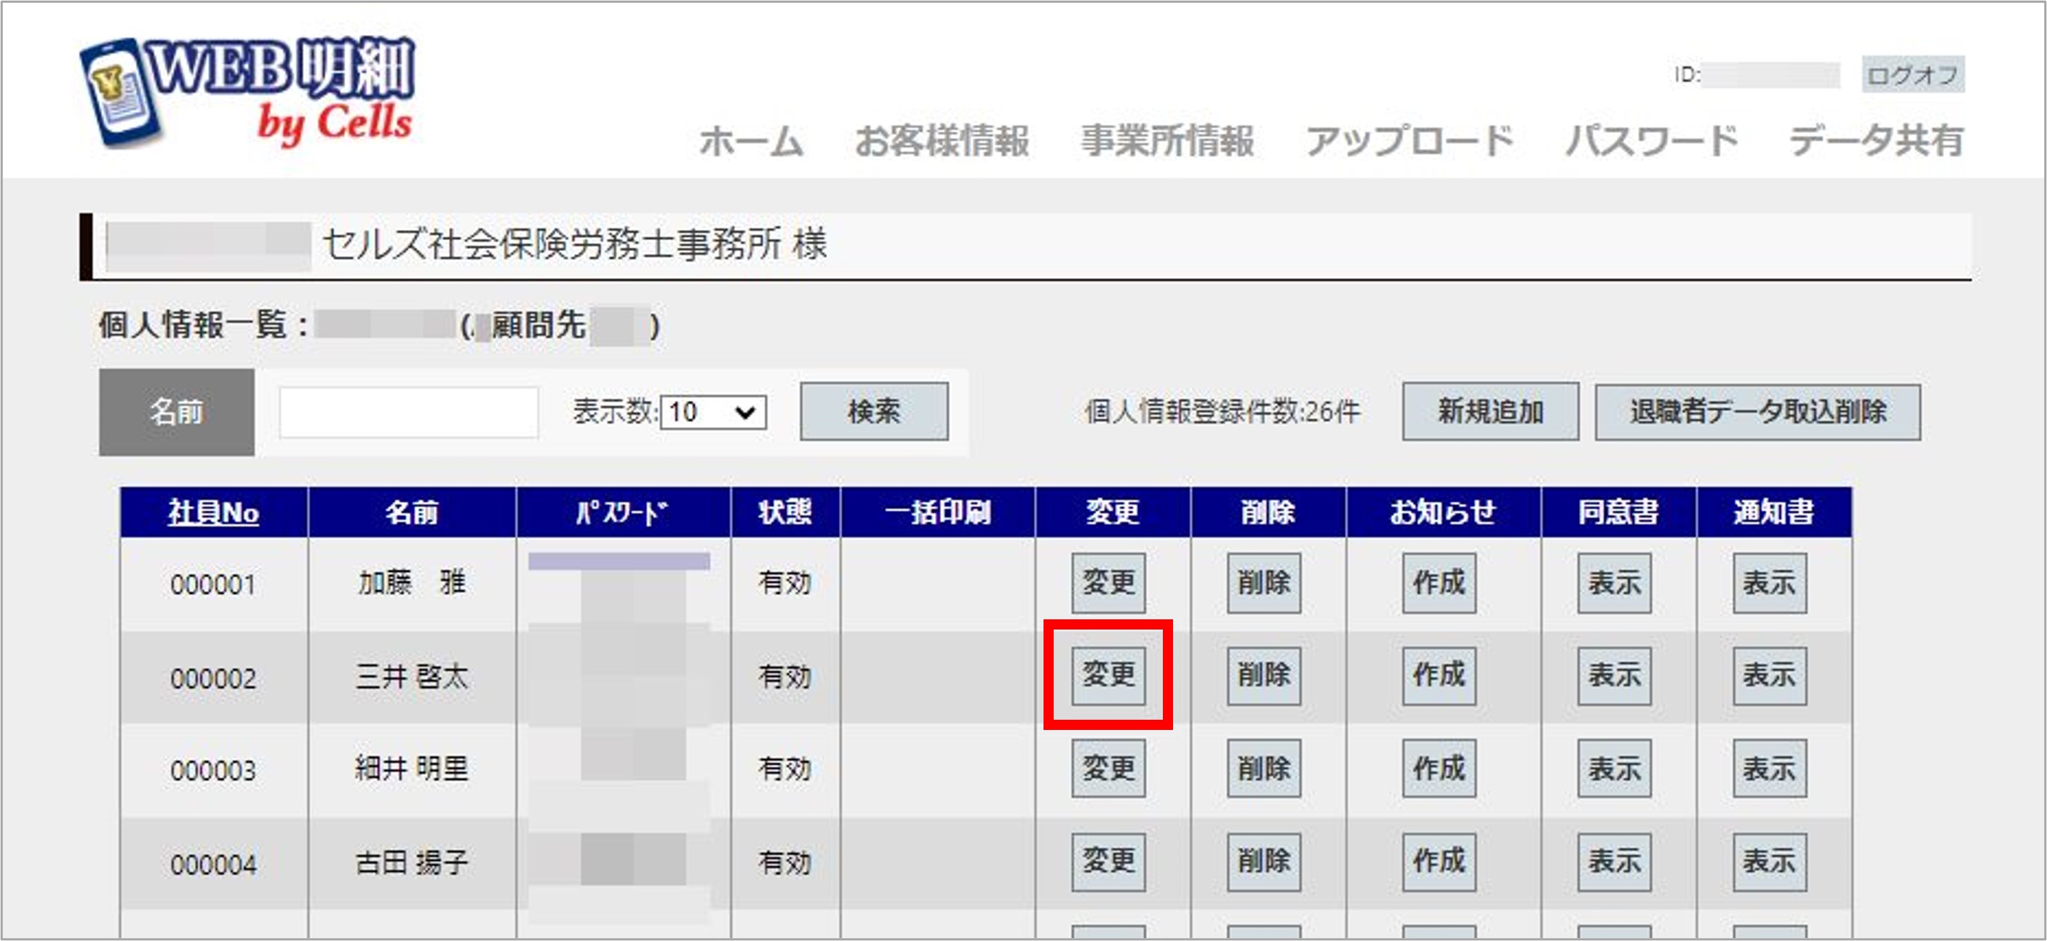This screenshot has height=941, width=2047.
Task: Open the アップロード menu
Action: [1410, 140]
